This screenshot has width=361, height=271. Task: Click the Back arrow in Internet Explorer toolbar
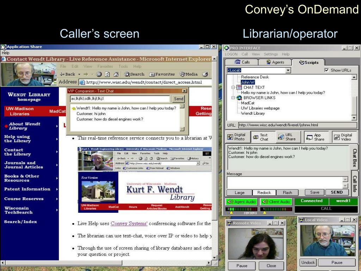[x=67, y=74]
